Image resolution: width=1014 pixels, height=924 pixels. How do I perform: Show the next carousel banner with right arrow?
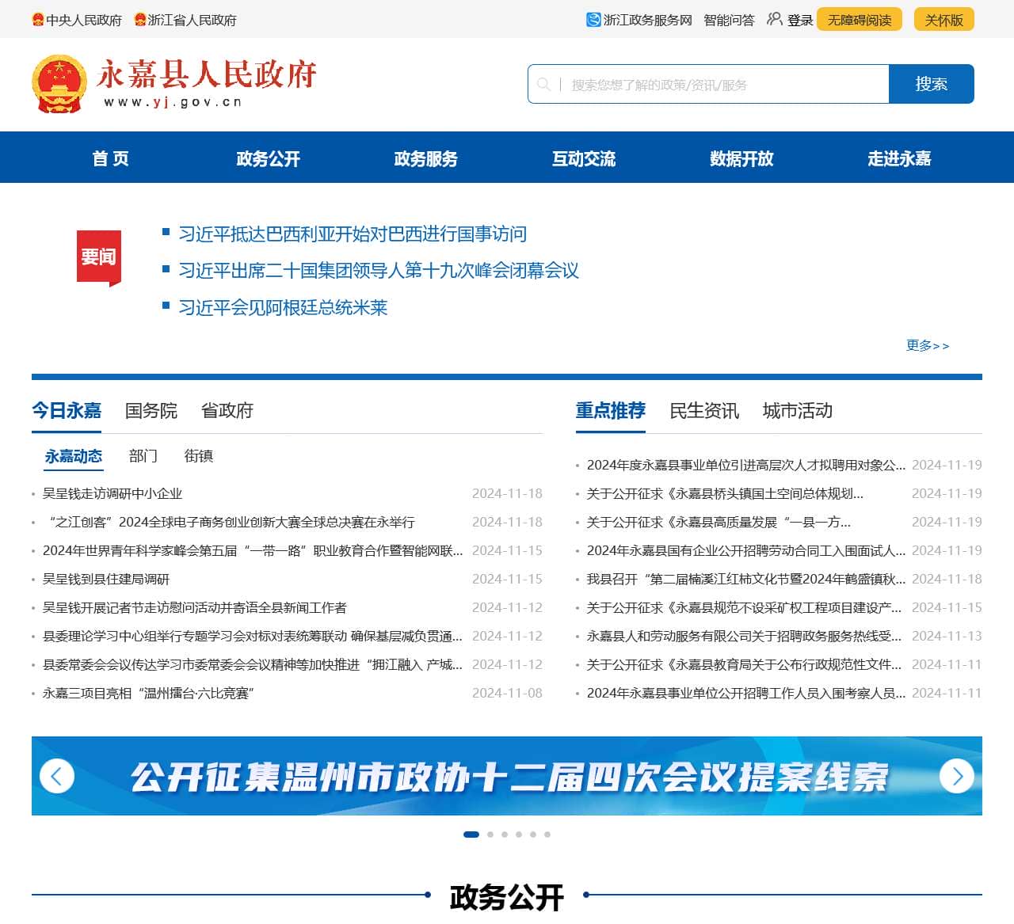(958, 777)
